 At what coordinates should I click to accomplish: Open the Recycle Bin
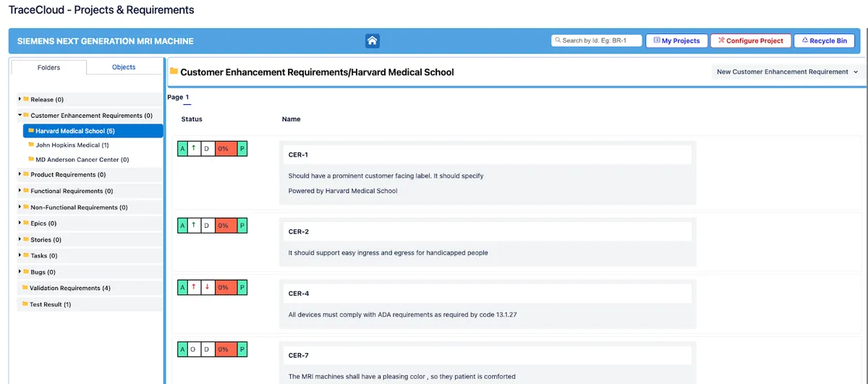coord(825,40)
